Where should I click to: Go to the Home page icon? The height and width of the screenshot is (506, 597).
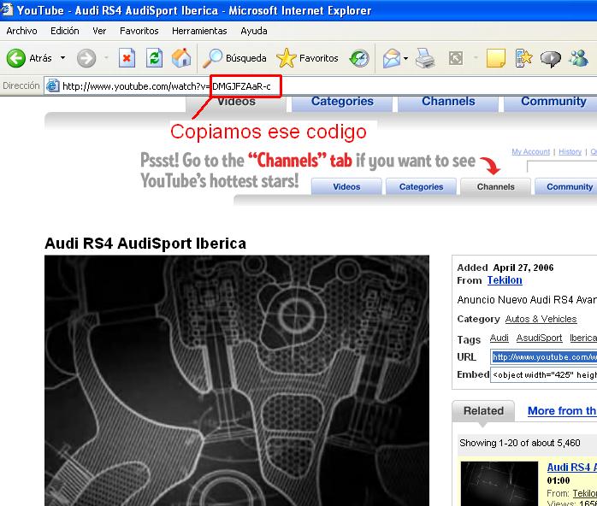(181, 58)
